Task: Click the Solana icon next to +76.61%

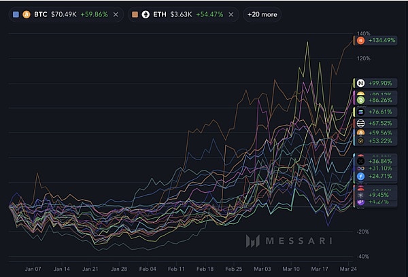Action: [x=360, y=111]
